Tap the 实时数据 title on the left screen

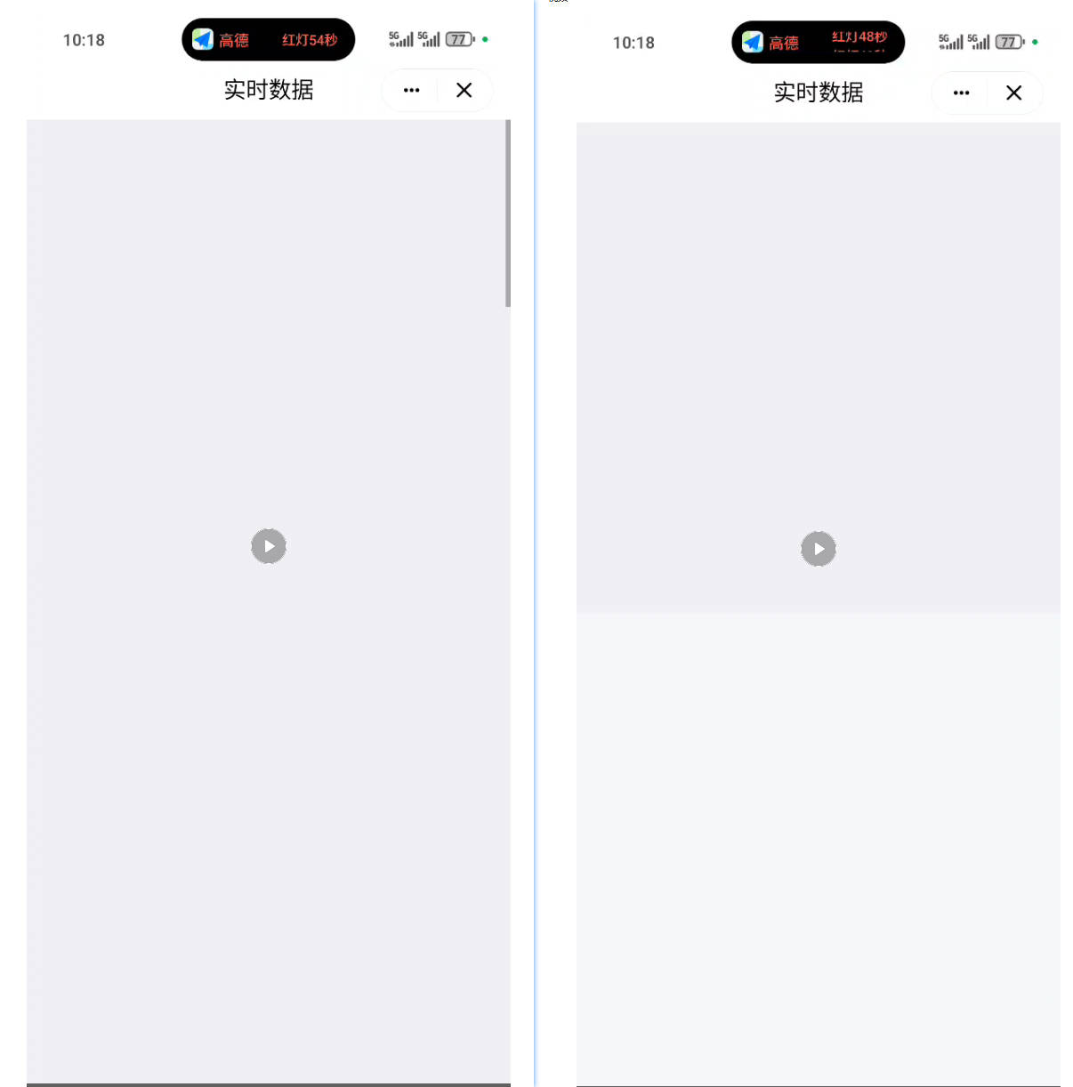[x=269, y=90]
